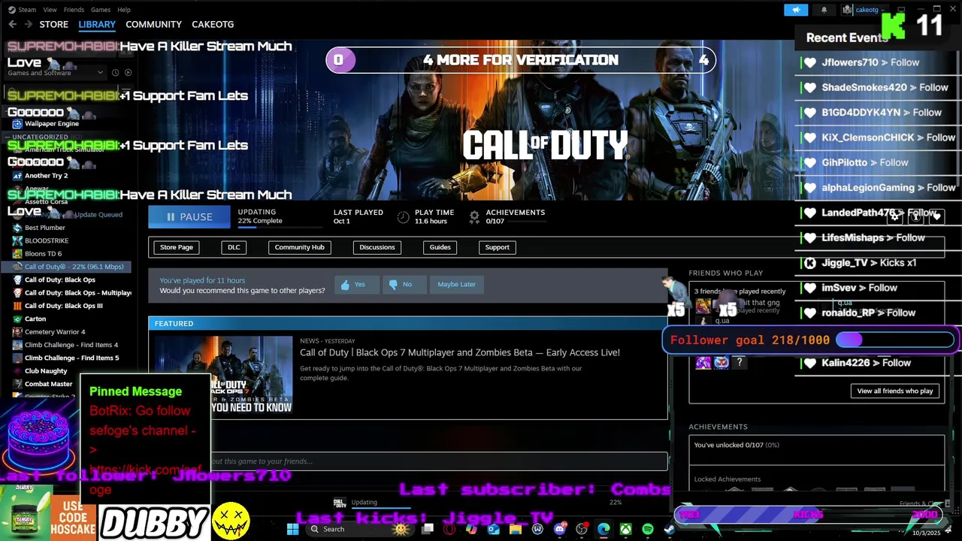The height and width of the screenshot is (541, 962).
Task: Open Discord from taskbar
Action: coord(559,529)
